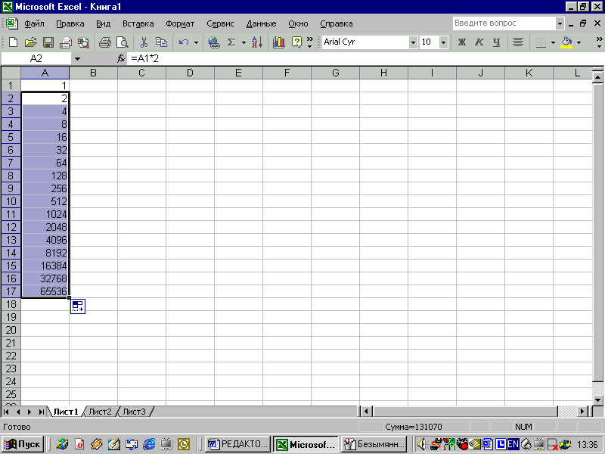Open the Окно menu
Viewport: 605px width, 454px height.
[298, 23]
